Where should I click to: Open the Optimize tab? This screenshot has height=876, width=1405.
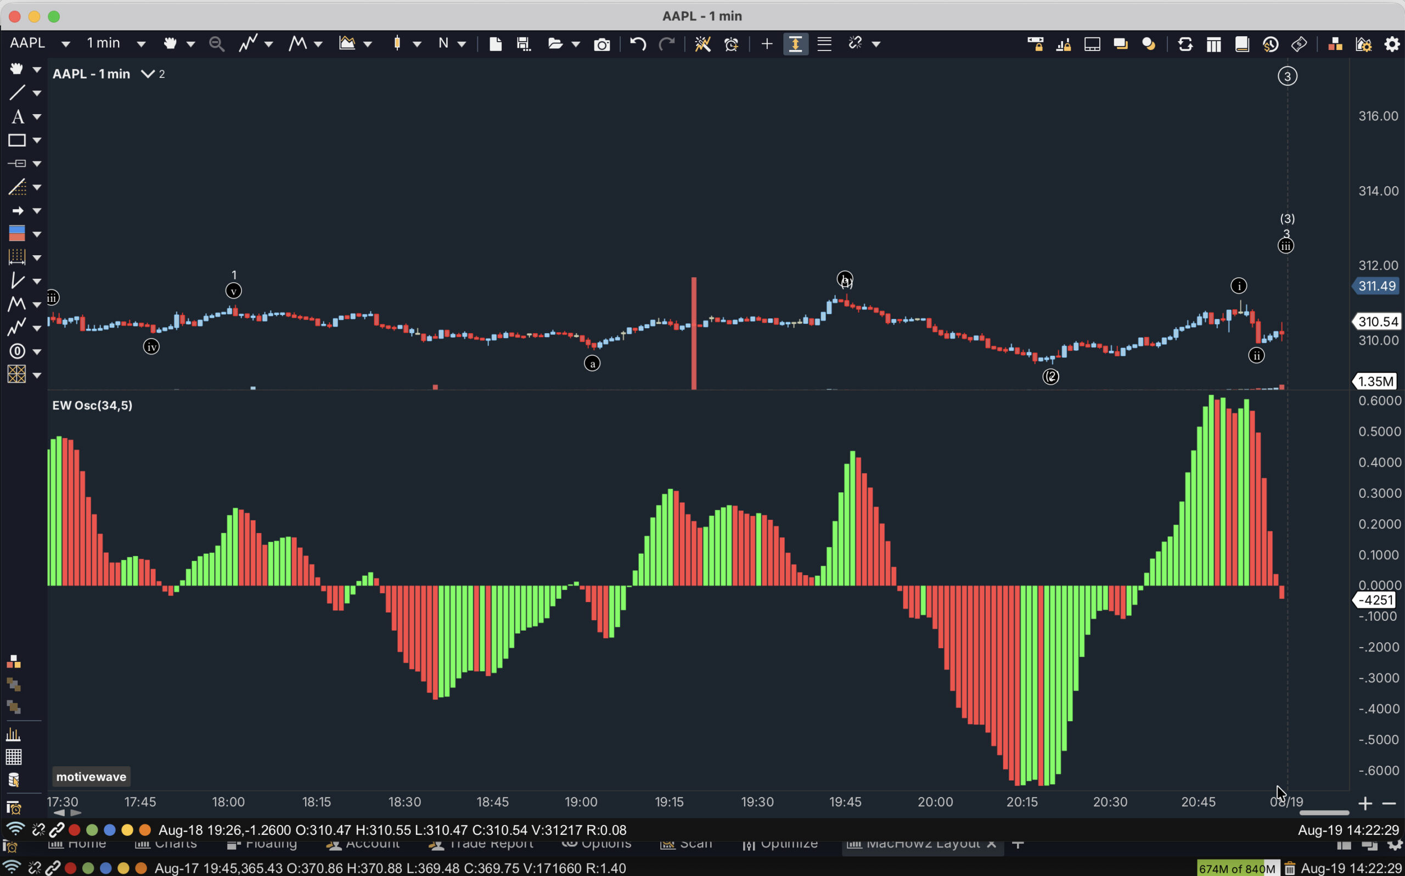[x=780, y=845]
